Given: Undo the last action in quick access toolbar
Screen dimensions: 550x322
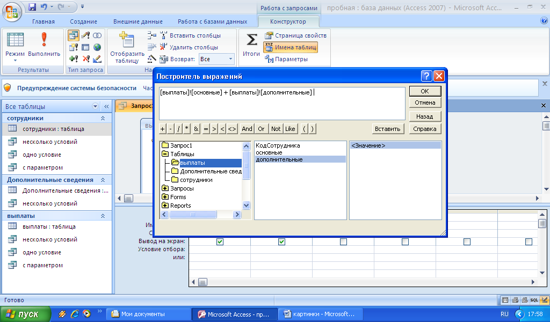Looking at the screenshot, I should [44, 6].
